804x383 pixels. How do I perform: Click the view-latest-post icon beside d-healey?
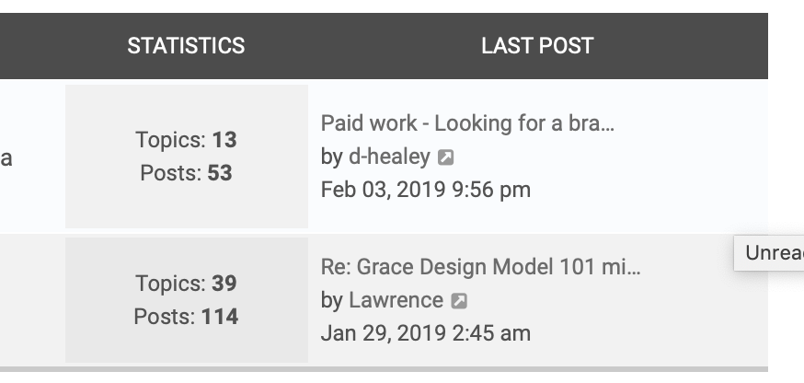click(445, 157)
